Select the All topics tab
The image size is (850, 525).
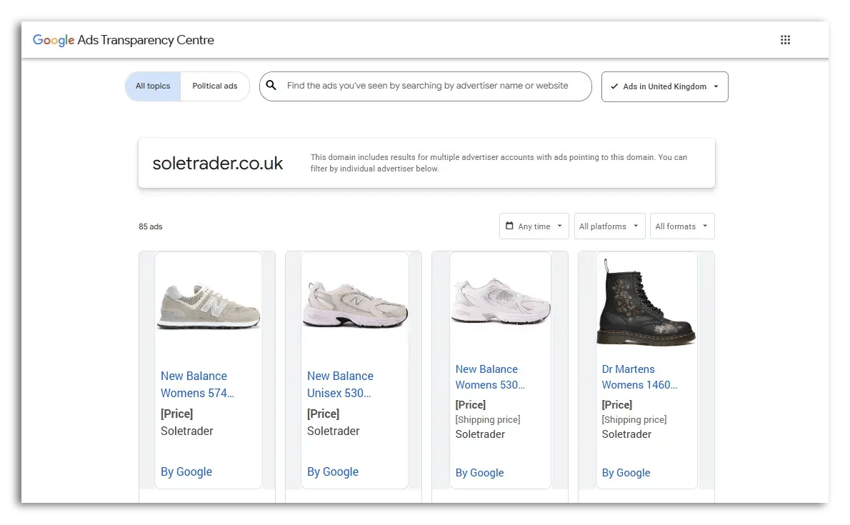pyautogui.click(x=152, y=86)
